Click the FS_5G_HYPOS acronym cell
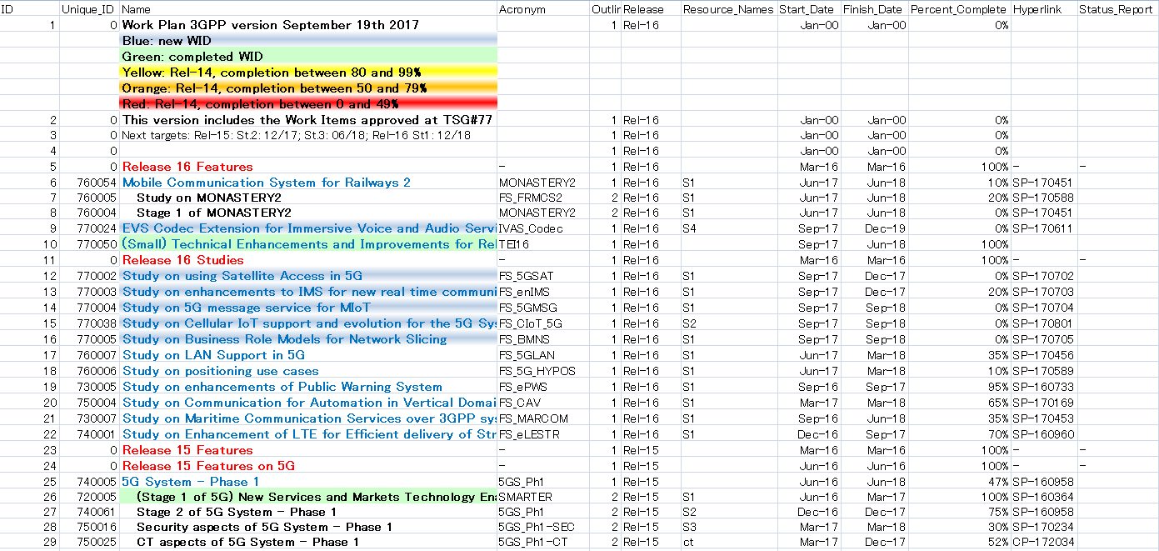This screenshot has width=1159, height=551. coord(543,371)
